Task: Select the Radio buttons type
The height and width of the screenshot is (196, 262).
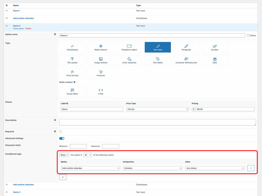Action: pyautogui.click(x=101, y=47)
